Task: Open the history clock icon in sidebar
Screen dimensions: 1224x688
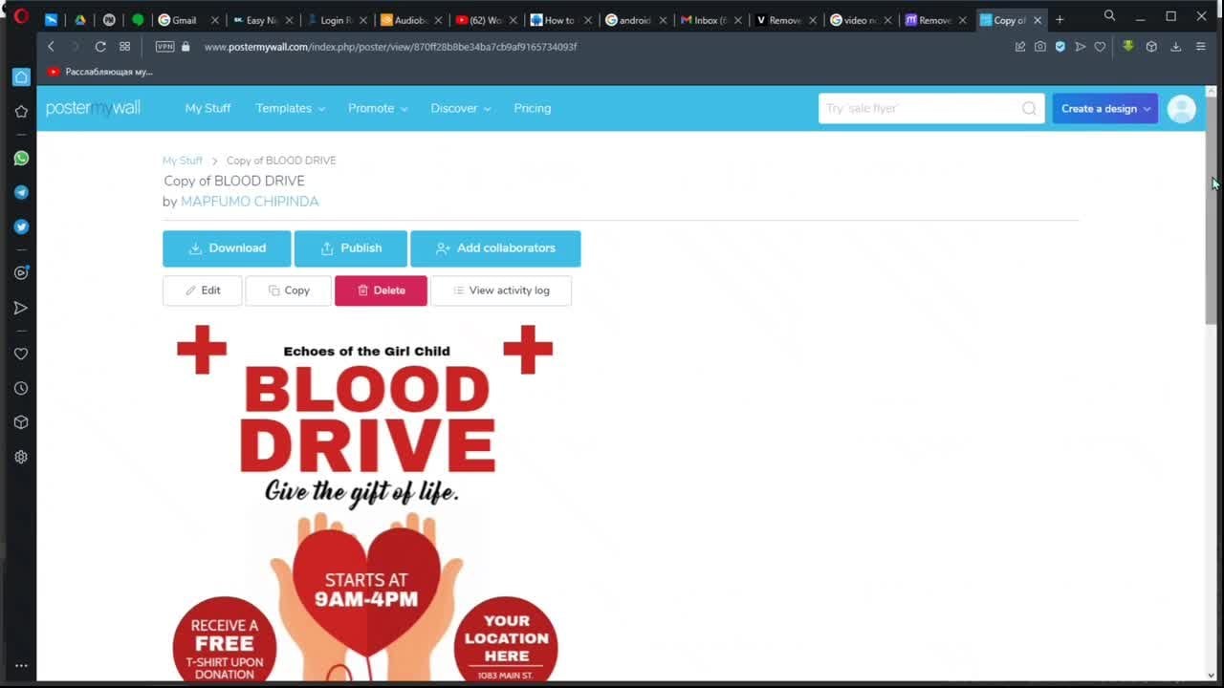Action: pos(21,388)
